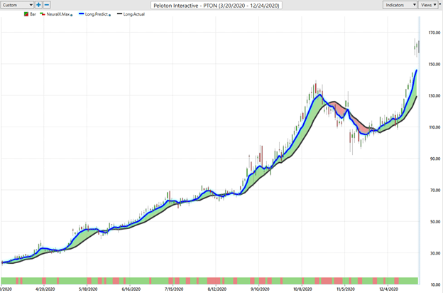Click the plus zoom-in button
The height and width of the screenshot is (293, 443).
[x=38, y=5]
